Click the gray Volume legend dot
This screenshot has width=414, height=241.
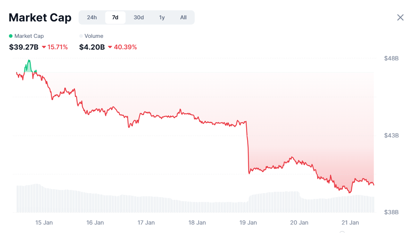(80, 36)
